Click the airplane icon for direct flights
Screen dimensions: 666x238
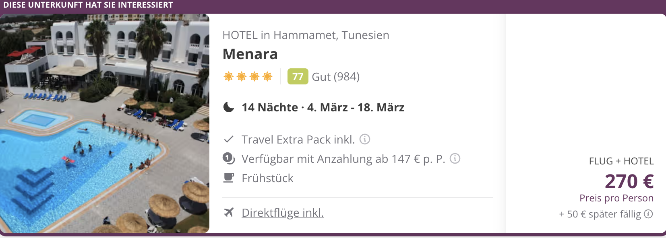(229, 212)
